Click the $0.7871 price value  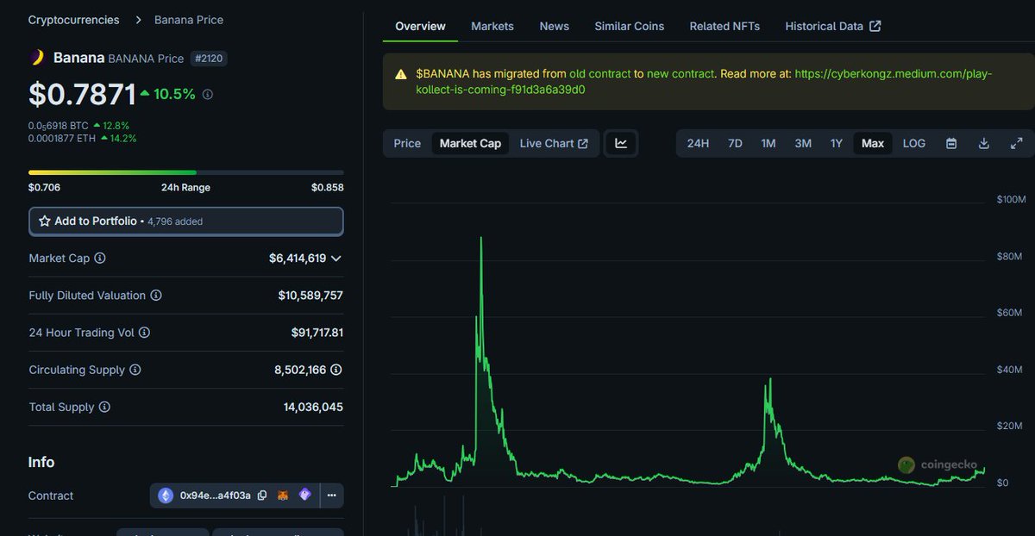[82, 94]
